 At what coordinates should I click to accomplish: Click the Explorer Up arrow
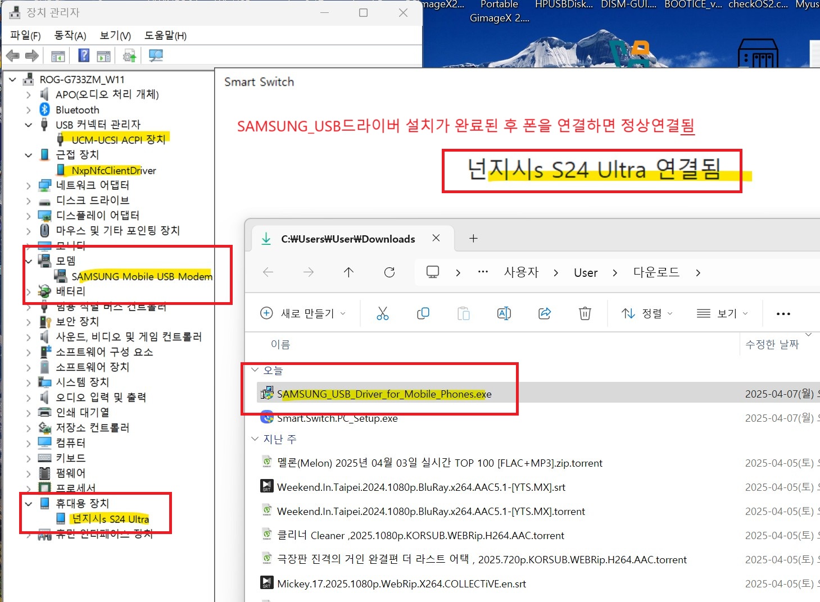point(348,272)
